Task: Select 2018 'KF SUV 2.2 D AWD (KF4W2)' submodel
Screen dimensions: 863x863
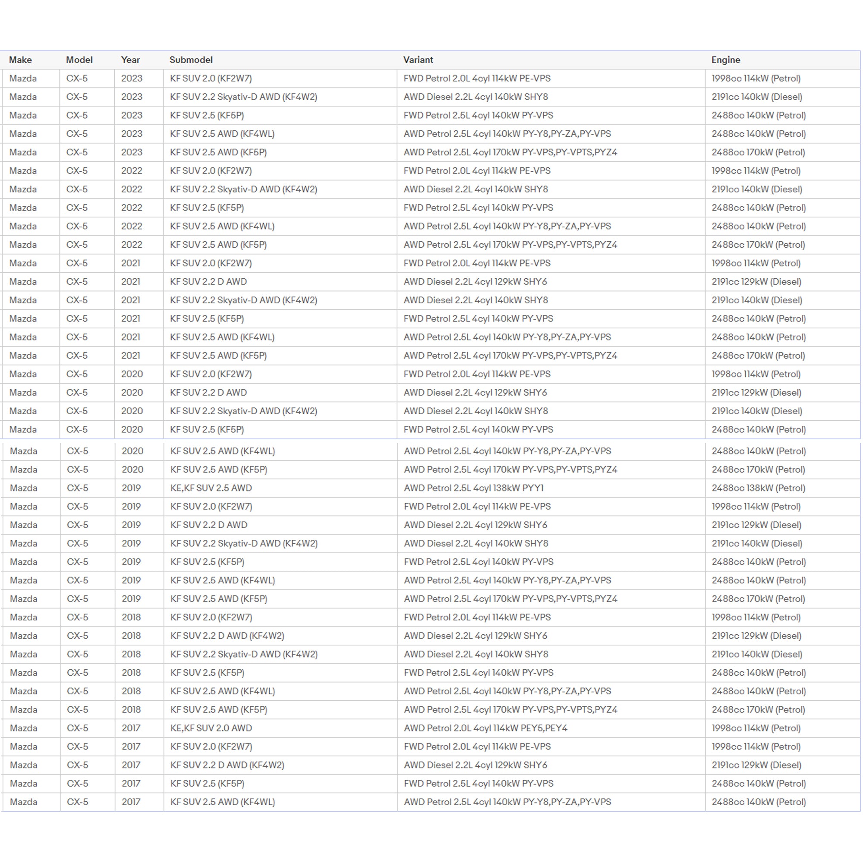Action: tap(227, 636)
